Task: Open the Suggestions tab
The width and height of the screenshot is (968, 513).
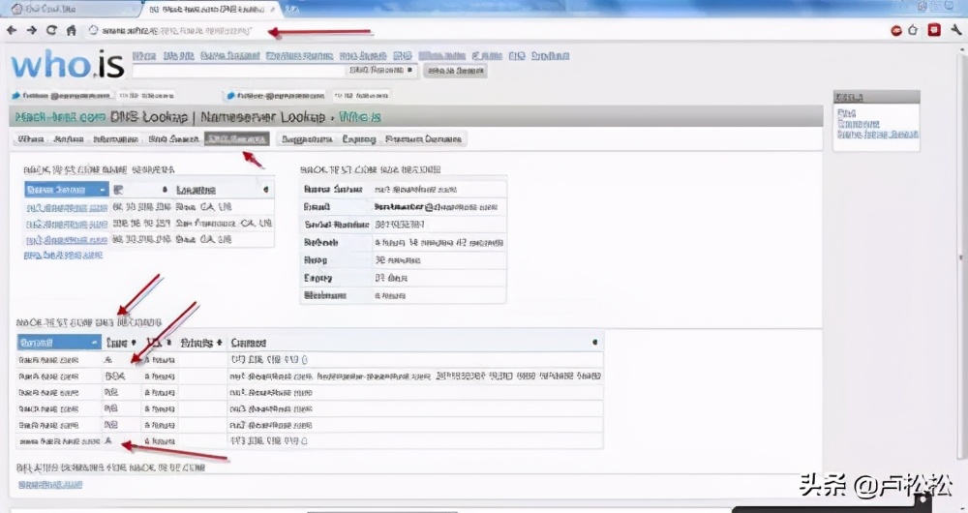Action: [x=307, y=139]
